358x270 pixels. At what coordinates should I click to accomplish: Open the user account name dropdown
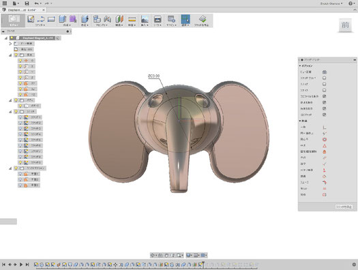(x=331, y=3)
